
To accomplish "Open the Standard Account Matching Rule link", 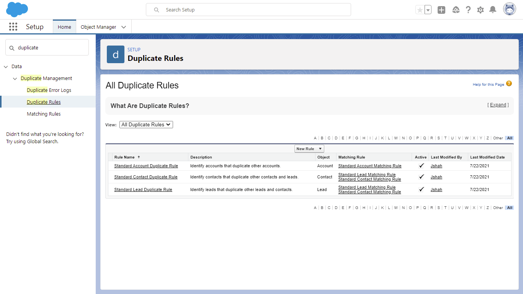I will 370,166.
